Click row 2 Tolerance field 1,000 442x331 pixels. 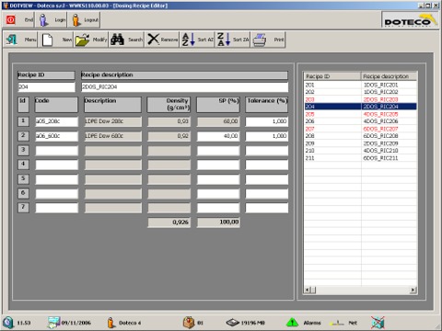(x=267, y=136)
